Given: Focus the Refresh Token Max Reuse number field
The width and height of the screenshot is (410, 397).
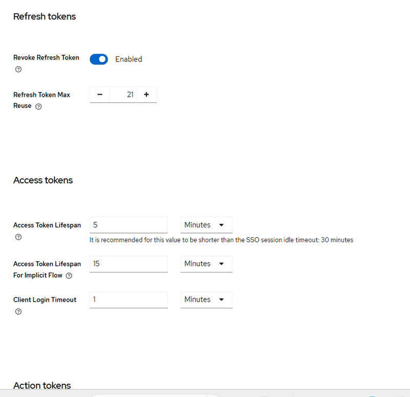Looking at the screenshot, I should [123, 95].
